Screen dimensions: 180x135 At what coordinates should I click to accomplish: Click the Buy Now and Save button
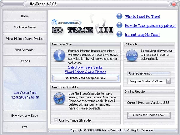click(25, 116)
